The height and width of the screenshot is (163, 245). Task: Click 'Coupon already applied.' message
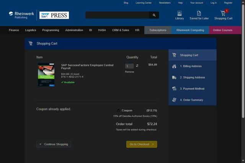pos(54,109)
